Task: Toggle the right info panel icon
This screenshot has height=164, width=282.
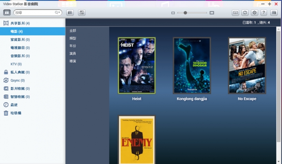Action: (274, 12)
